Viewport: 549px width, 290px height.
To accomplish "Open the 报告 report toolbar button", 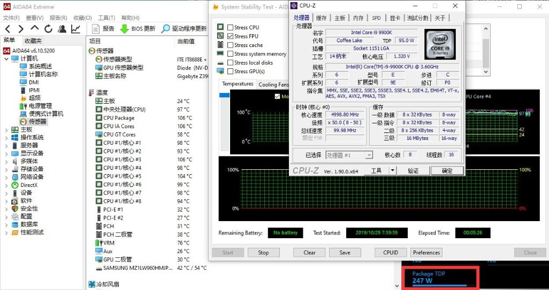I will (103, 29).
